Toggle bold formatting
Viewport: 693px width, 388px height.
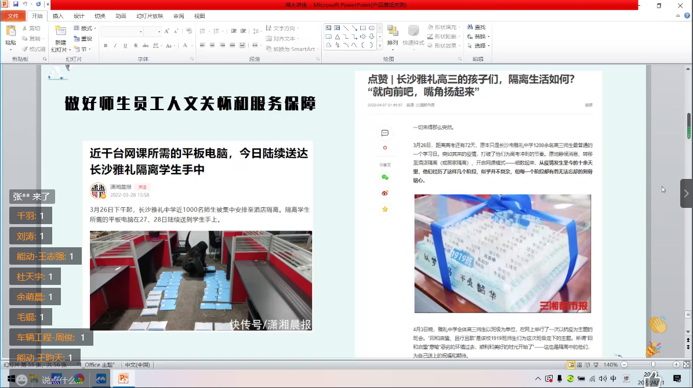106,46
